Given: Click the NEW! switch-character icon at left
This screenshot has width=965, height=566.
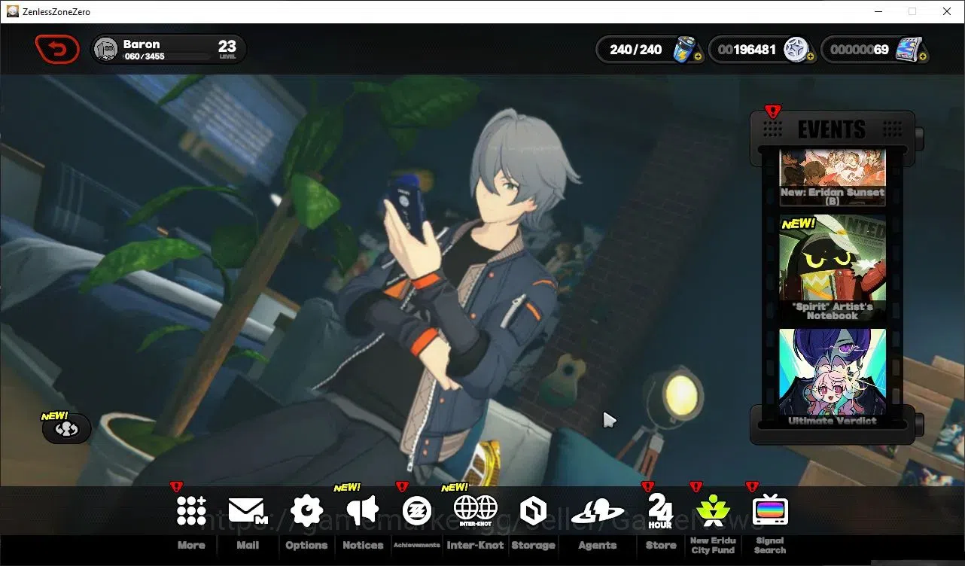Looking at the screenshot, I should pyautogui.click(x=67, y=429).
